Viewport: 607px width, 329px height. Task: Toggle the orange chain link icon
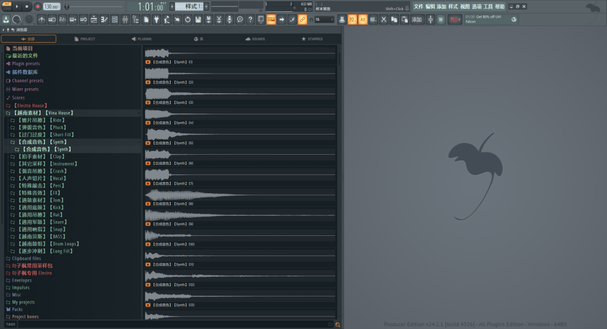pyautogui.click(x=303, y=20)
